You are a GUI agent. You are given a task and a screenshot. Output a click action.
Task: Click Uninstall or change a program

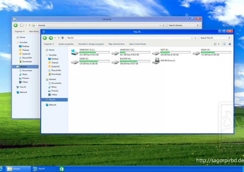coord(91,44)
